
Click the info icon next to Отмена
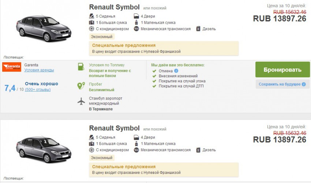(x=176, y=71)
